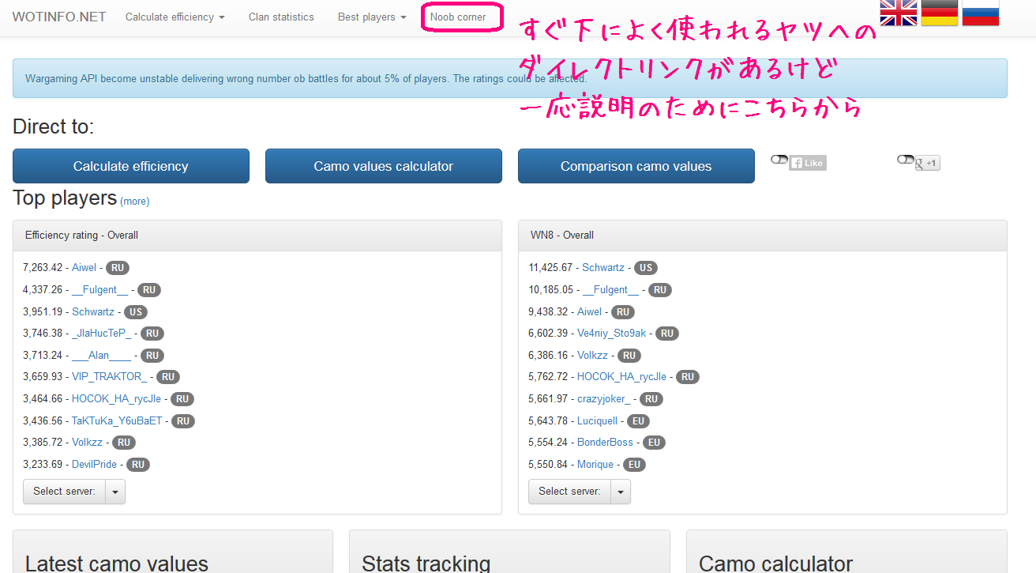Open Schwartz profile in WN8 list
Viewport: 1036px width, 573px height.
click(603, 268)
